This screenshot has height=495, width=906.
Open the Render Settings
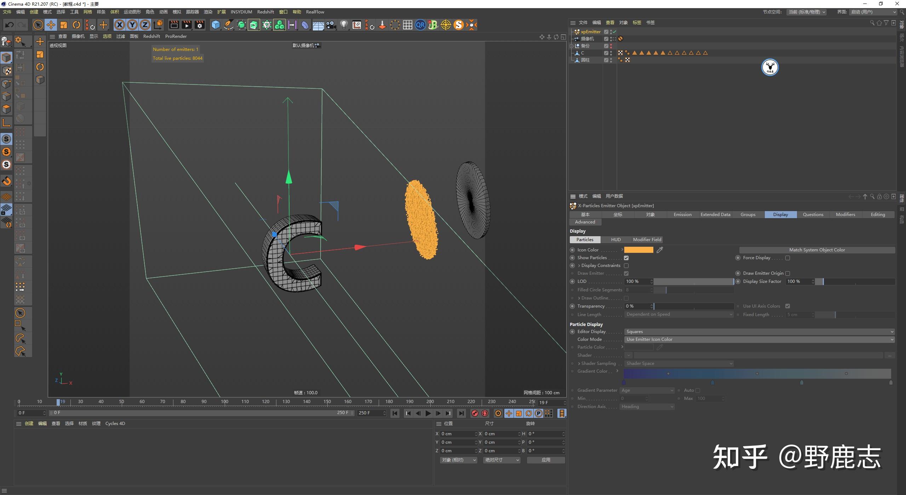(x=200, y=25)
